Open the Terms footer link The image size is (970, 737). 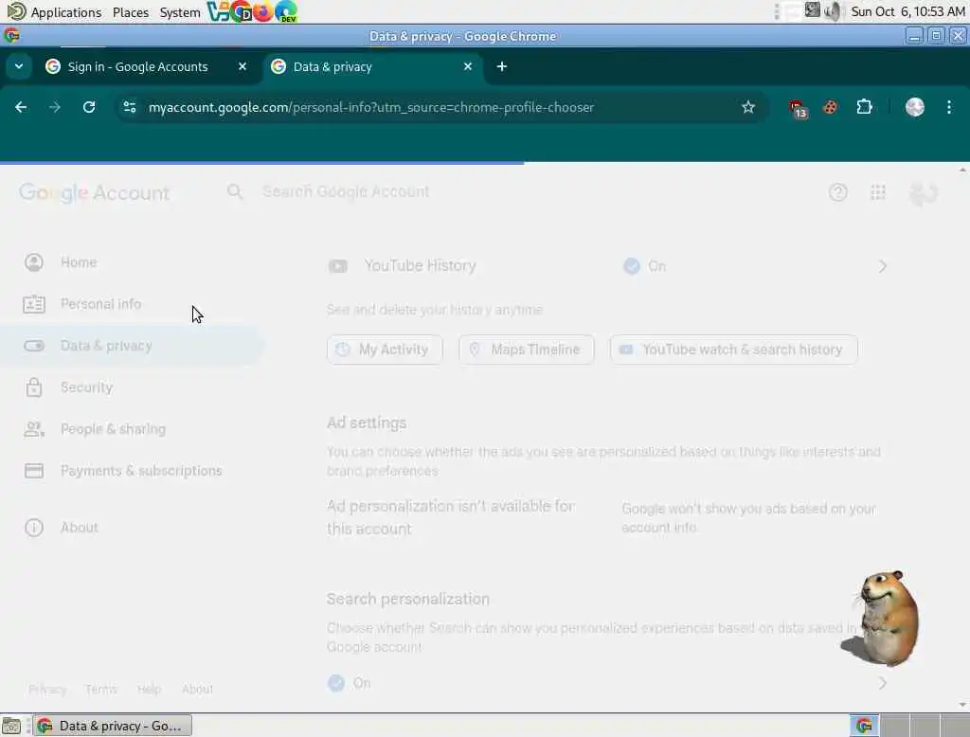click(x=100, y=690)
